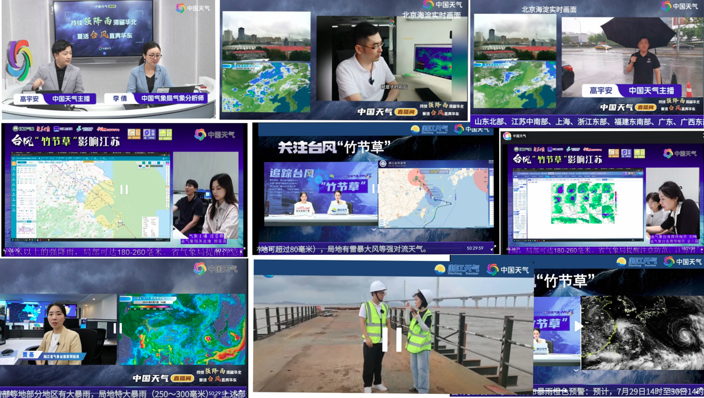
Task: Pause the Zhejiang '关注台风' studio video
Action: coord(373,189)
